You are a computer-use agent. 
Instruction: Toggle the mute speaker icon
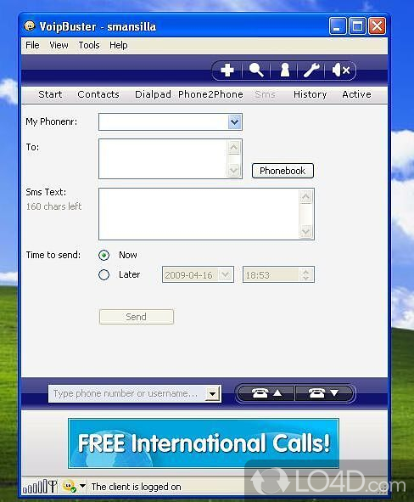click(341, 71)
